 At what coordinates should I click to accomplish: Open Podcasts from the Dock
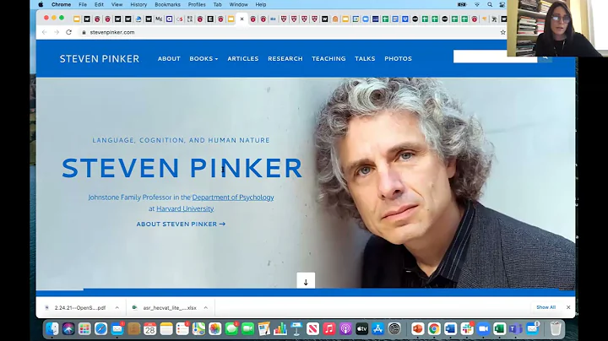point(345,328)
